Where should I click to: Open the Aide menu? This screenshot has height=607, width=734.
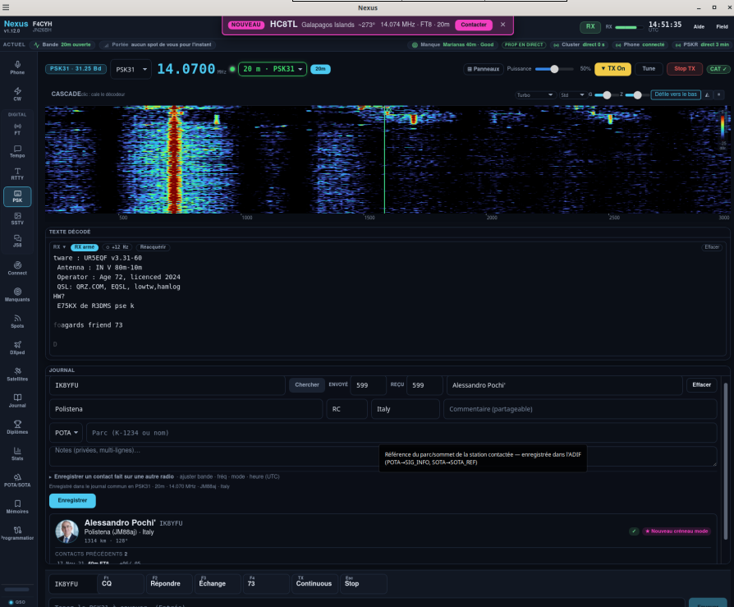click(x=699, y=27)
